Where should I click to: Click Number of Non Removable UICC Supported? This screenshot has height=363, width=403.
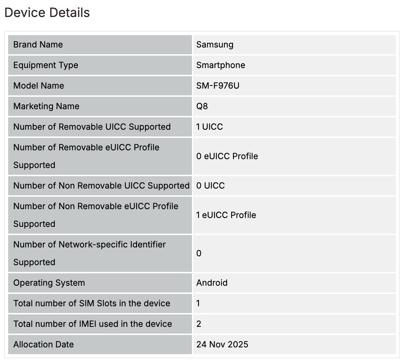coord(101,186)
